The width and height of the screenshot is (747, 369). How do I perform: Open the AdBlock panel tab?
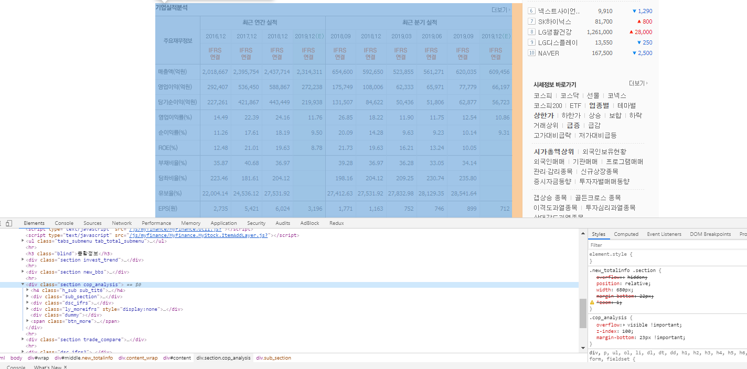click(310, 223)
